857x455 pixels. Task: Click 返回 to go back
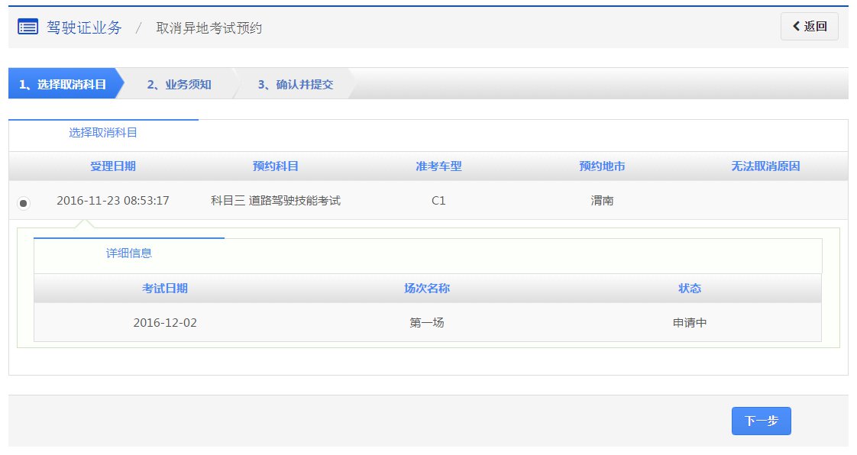[x=809, y=26]
